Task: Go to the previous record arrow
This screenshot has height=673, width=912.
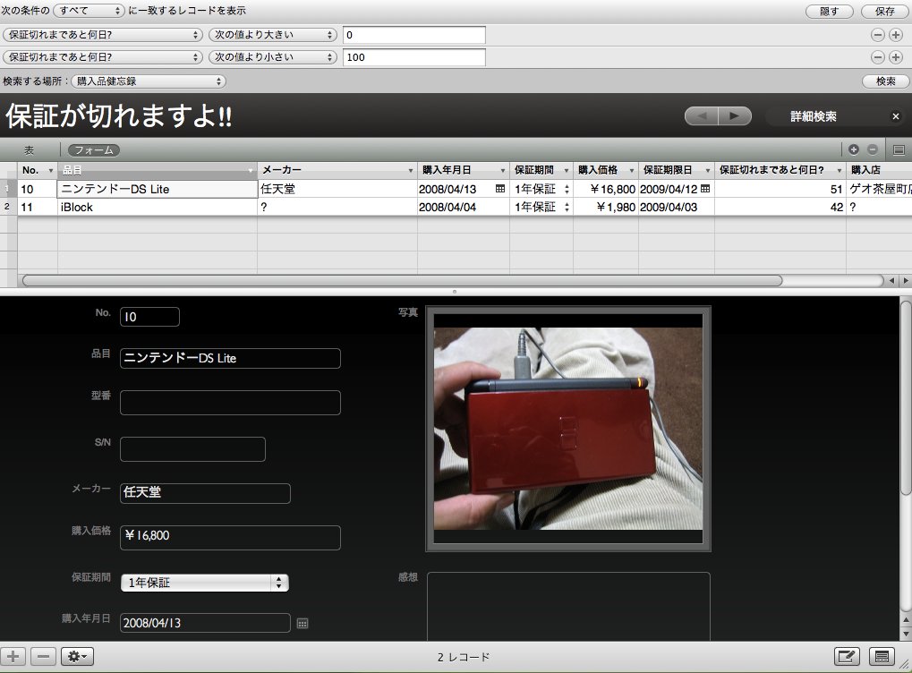Action: click(702, 115)
